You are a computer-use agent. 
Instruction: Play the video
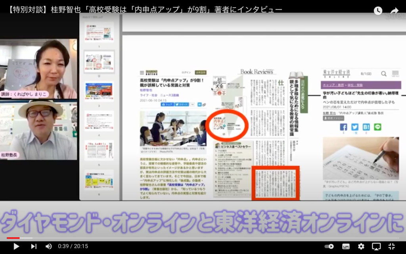coord(16,246)
